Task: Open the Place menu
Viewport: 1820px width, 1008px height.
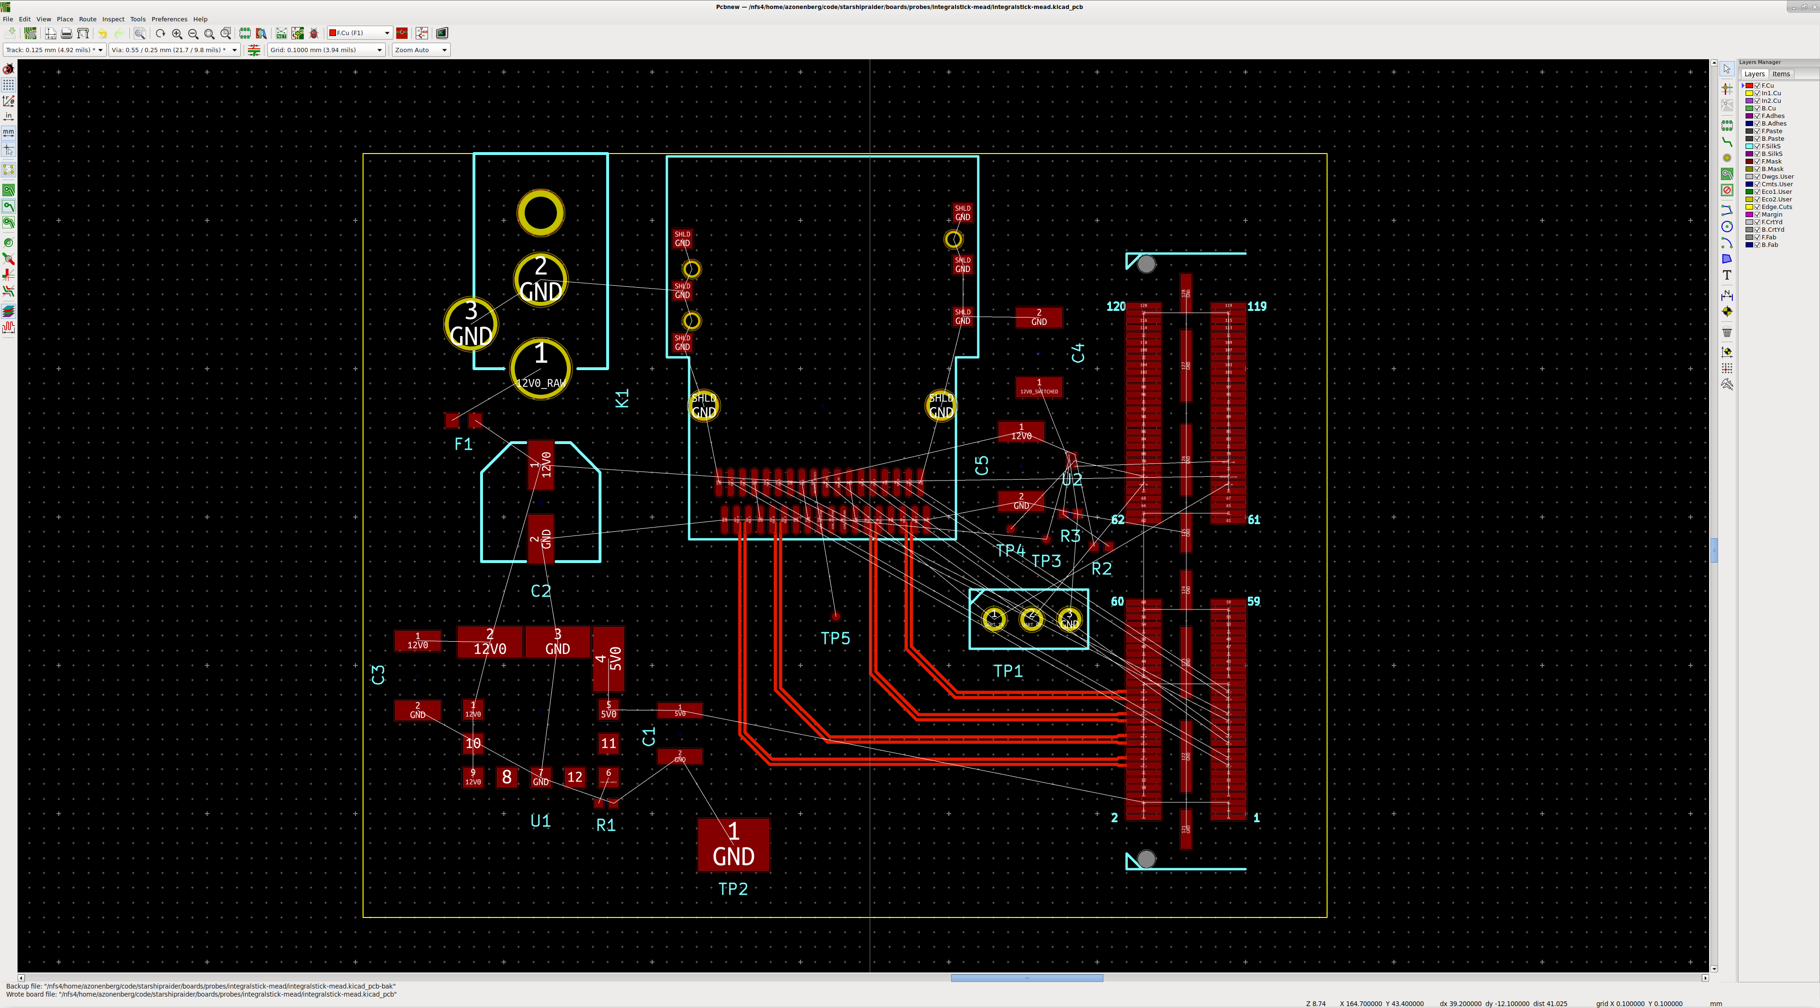Action: [65, 19]
